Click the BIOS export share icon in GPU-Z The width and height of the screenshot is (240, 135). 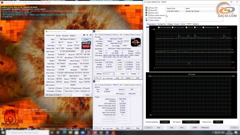82,51
